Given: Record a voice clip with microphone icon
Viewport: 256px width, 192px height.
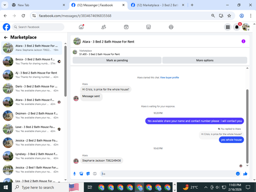Looking at the screenshot, I should click(x=74, y=174).
